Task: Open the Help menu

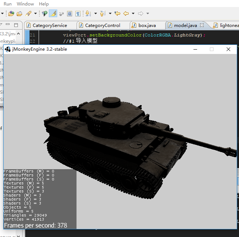Action: tap(44, 4)
